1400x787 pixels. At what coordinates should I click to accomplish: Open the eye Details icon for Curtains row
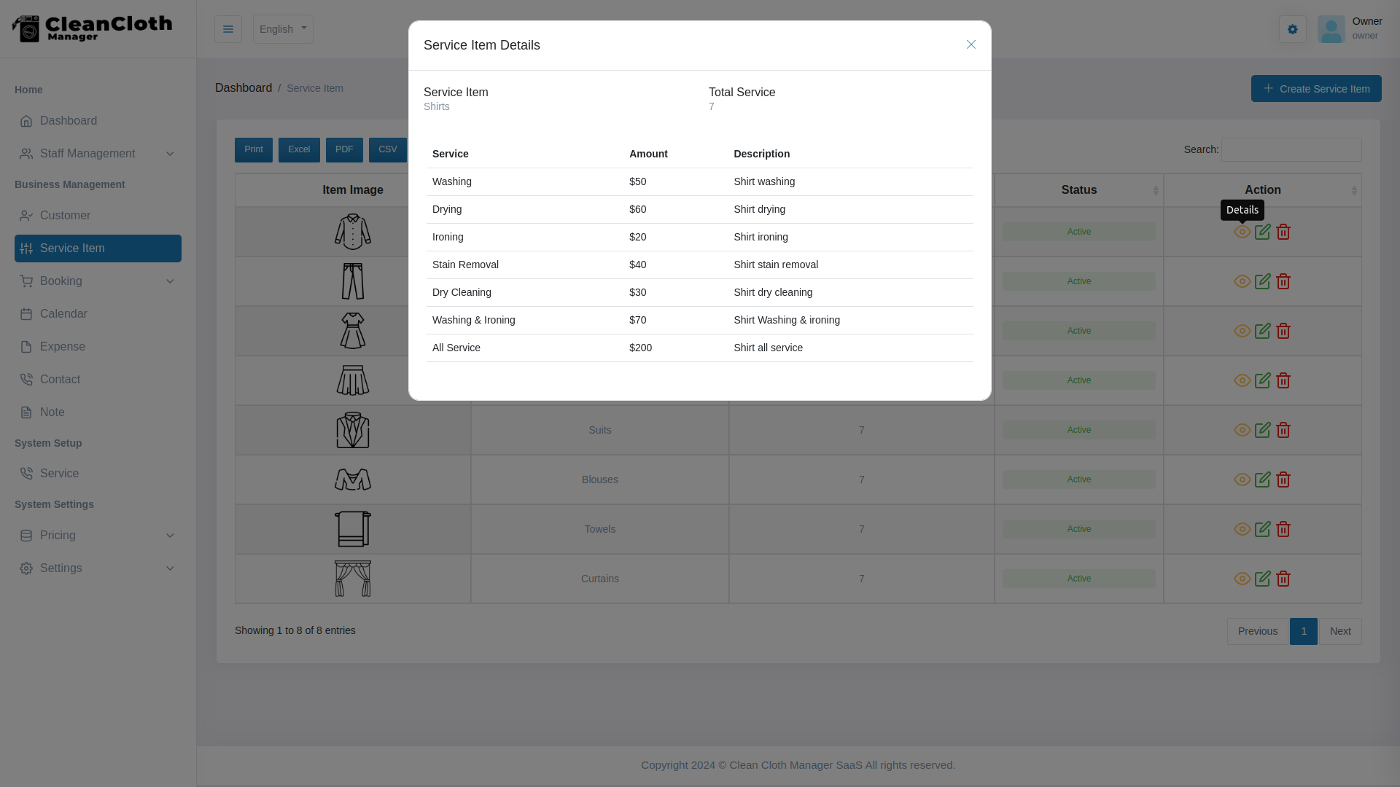1242,579
